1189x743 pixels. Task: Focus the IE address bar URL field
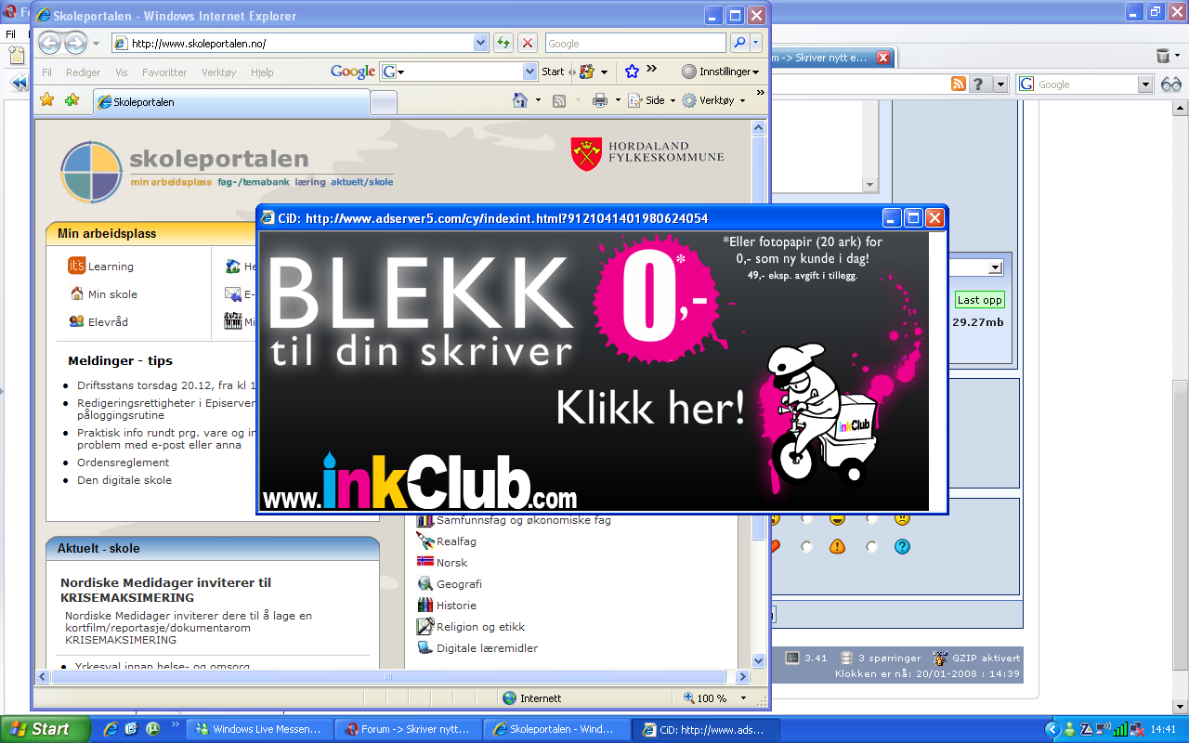(299, 43)
